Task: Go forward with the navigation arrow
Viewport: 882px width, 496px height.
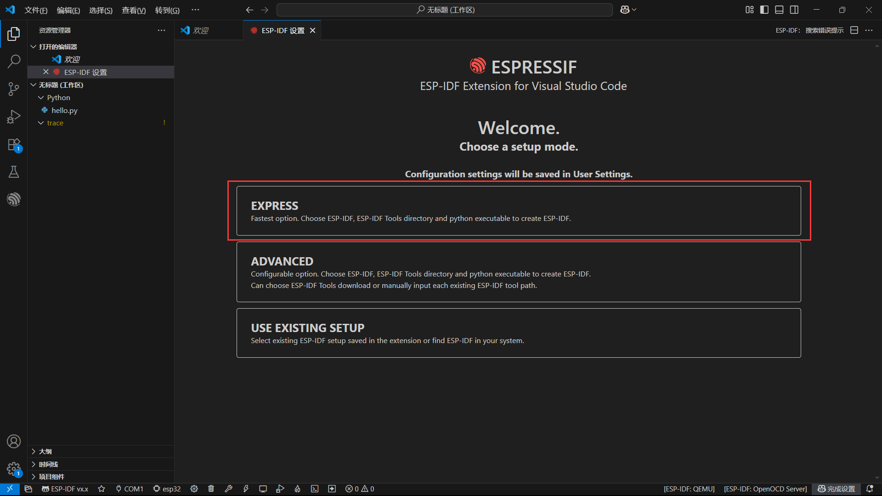Action: pos(265,10)
